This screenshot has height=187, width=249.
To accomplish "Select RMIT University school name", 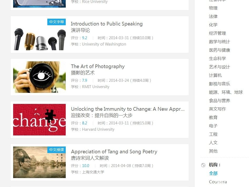I will (96, 87).
